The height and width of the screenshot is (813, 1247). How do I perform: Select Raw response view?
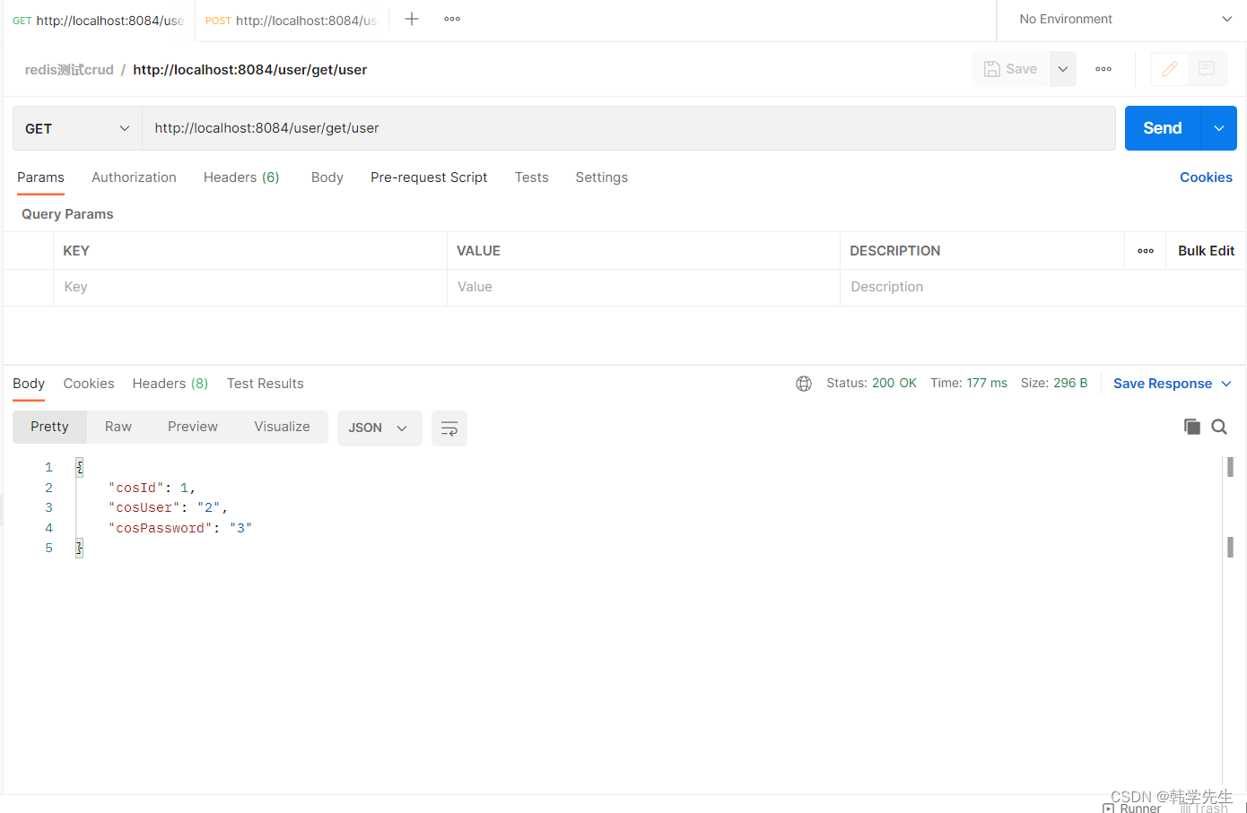118,427
